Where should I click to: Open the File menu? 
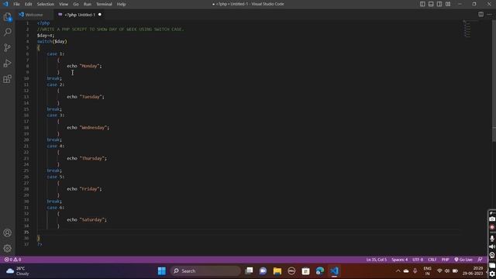click(16, 4)
